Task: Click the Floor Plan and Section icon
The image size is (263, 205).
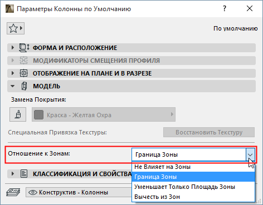Action: 23,73
